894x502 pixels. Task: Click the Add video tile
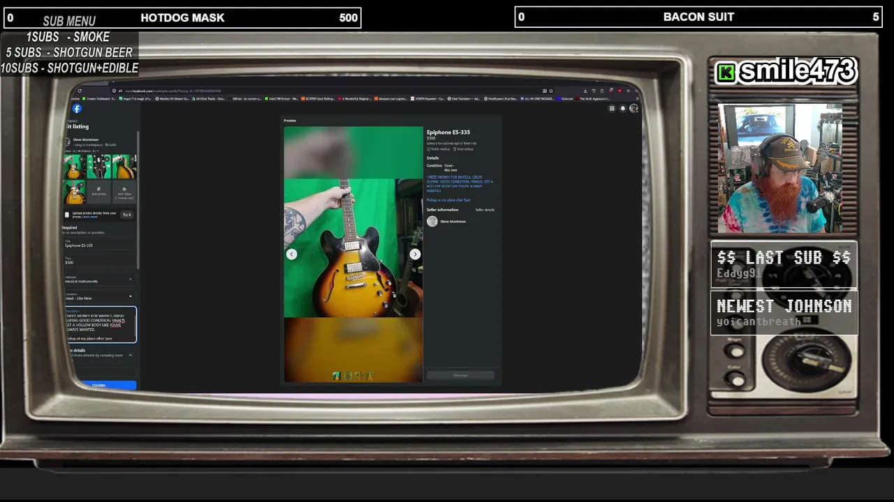tap(124, 192)
